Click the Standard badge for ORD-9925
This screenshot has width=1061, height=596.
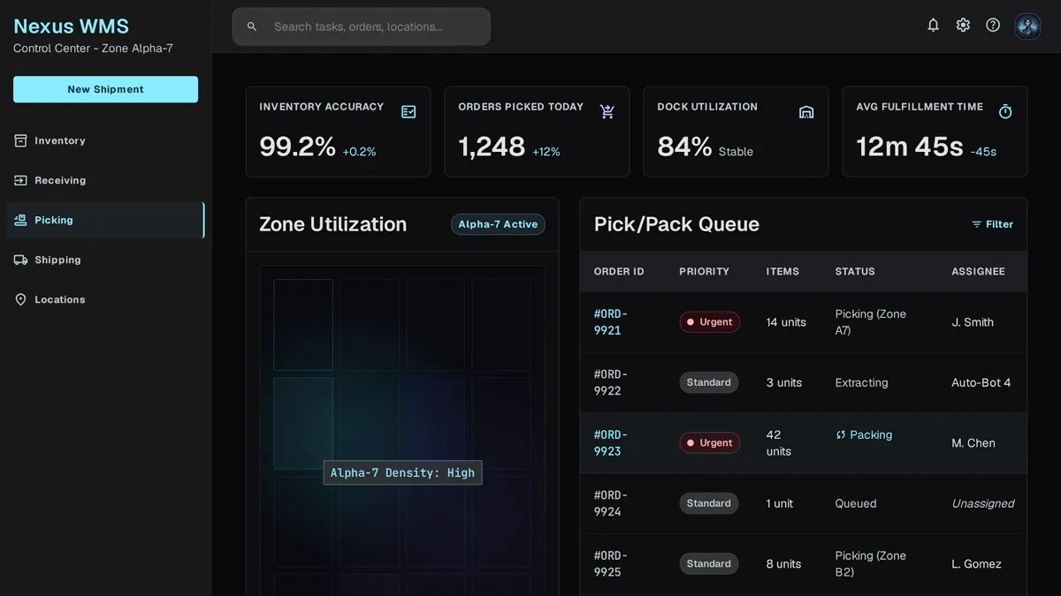(x=709, y=563)
